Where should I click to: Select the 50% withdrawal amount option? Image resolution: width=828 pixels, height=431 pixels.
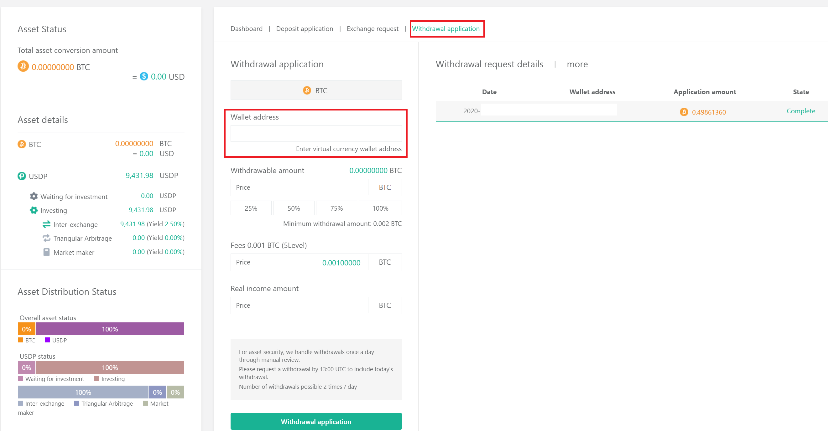(x=294, y=208)
